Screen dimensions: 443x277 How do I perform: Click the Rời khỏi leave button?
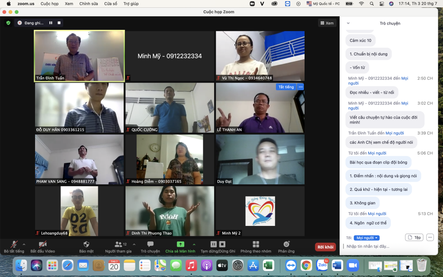[x=325, y=247]
